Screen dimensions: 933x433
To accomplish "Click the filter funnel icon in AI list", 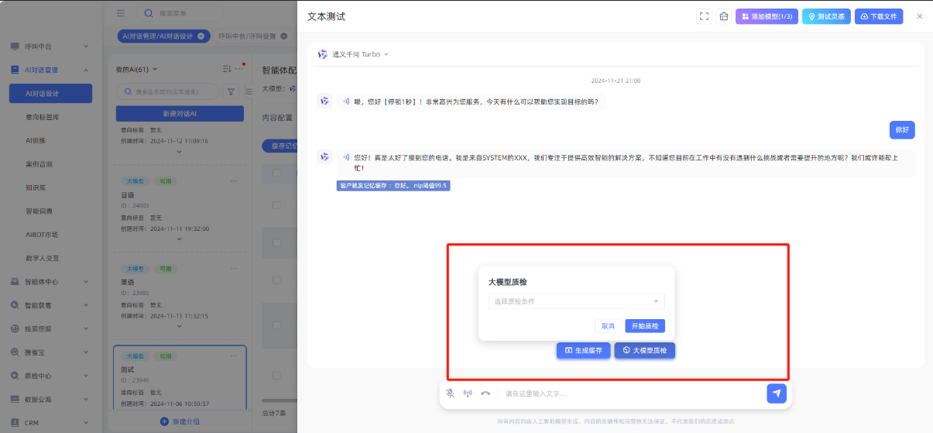I will pos(231,91).
